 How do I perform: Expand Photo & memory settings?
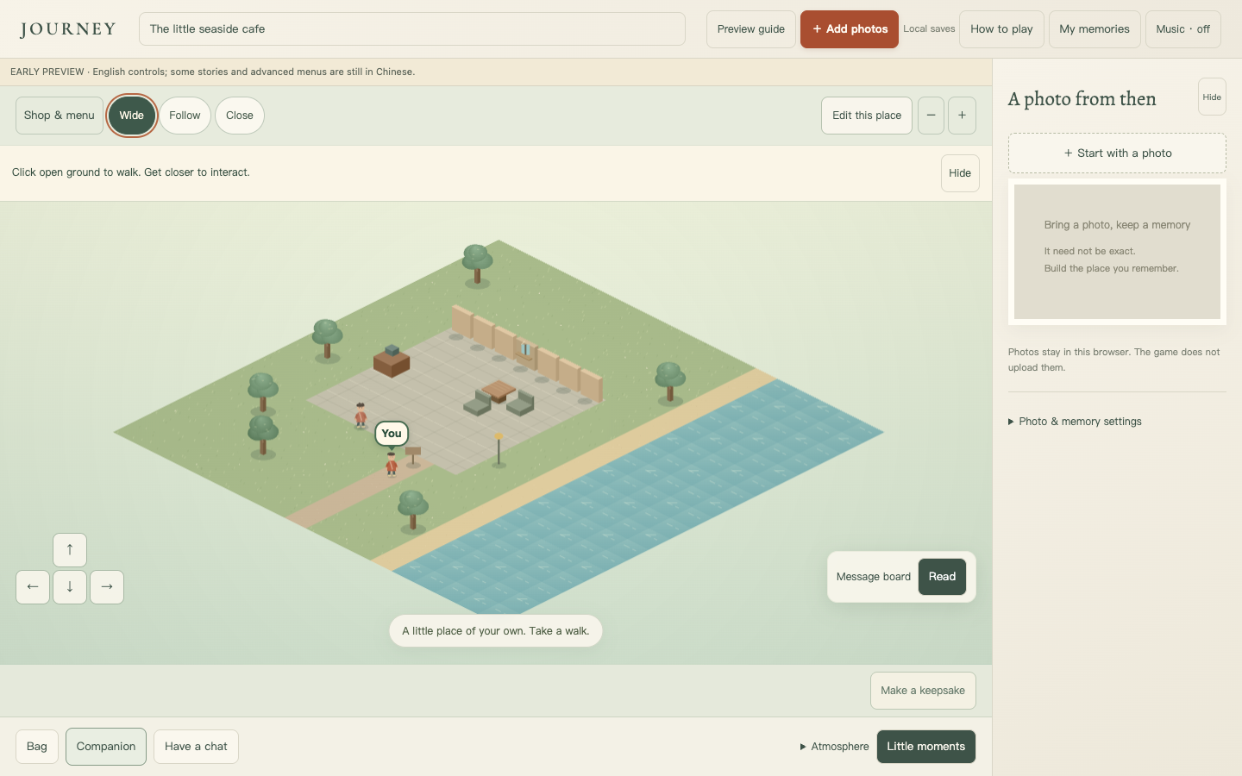click(x=1075, y=422)
